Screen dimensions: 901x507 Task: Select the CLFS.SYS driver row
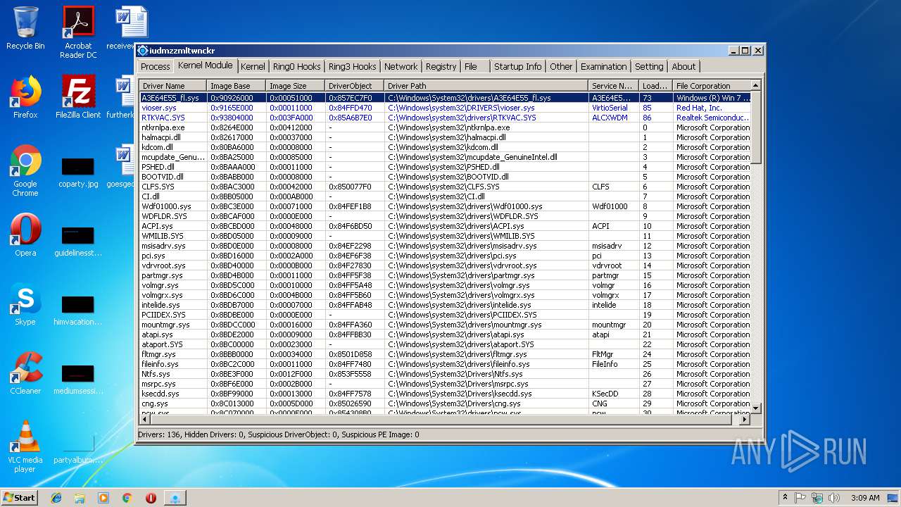click(x=445, y=187)
